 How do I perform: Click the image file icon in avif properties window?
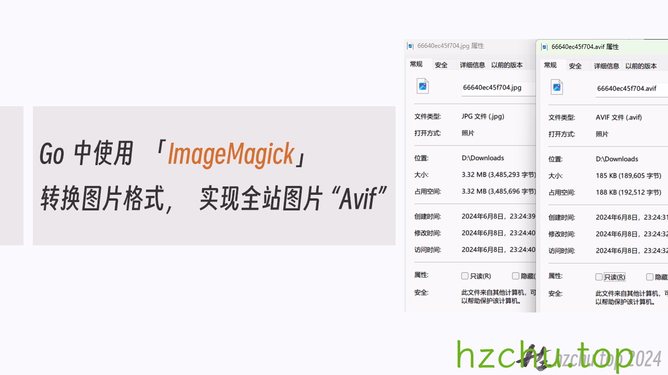pyautogui.click(x=557, y=87)
